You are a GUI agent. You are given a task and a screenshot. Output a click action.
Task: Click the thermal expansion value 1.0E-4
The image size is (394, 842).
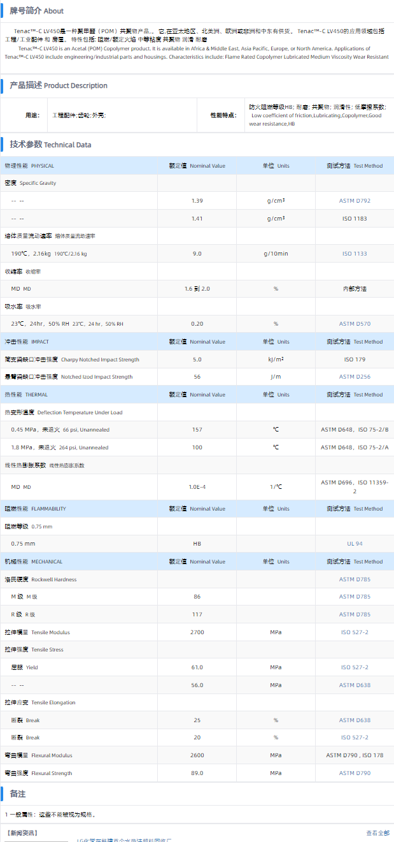tap(197, 487)
